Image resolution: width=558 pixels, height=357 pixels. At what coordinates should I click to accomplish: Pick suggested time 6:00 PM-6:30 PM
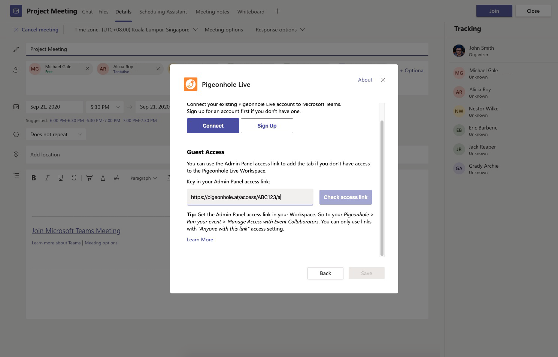pos(67,120)
